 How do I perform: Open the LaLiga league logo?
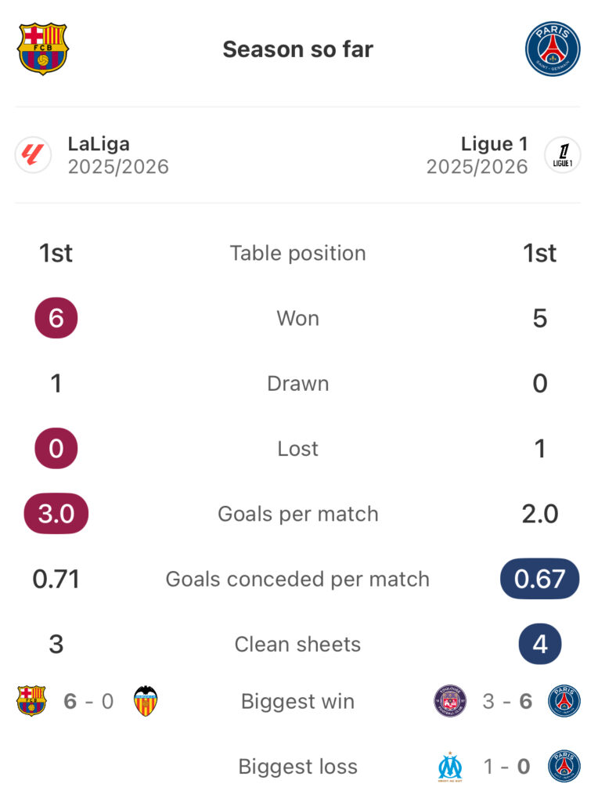[x=33, y=155]
